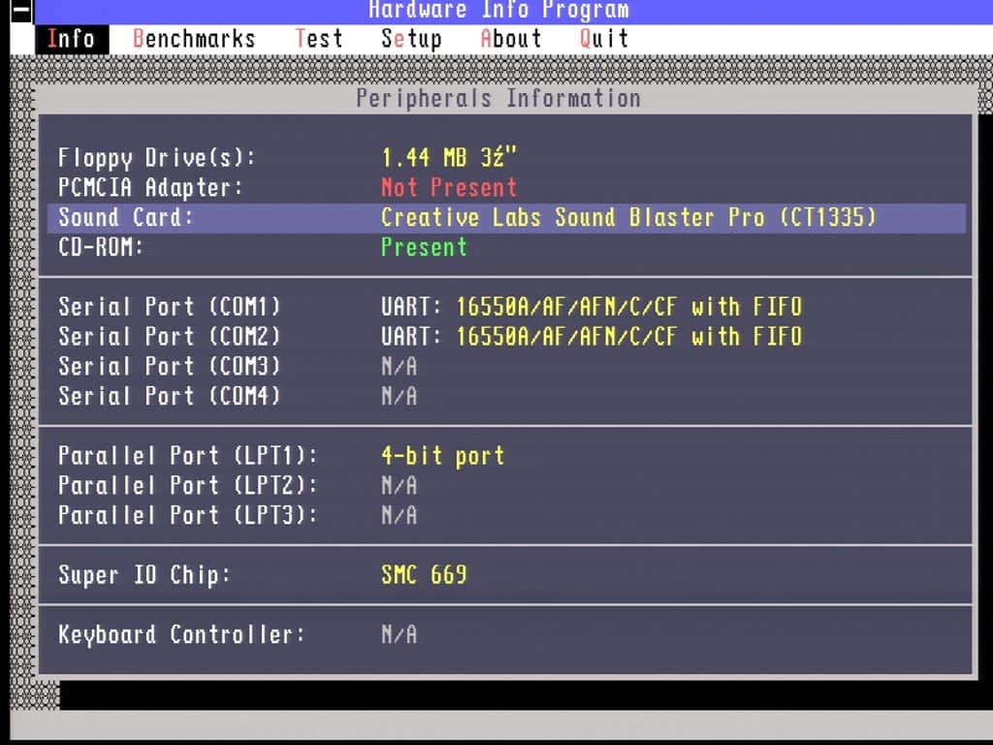The image size is (993, 745).
Task: Click the Peripherals Information title
Action: [x=498, y=98]
